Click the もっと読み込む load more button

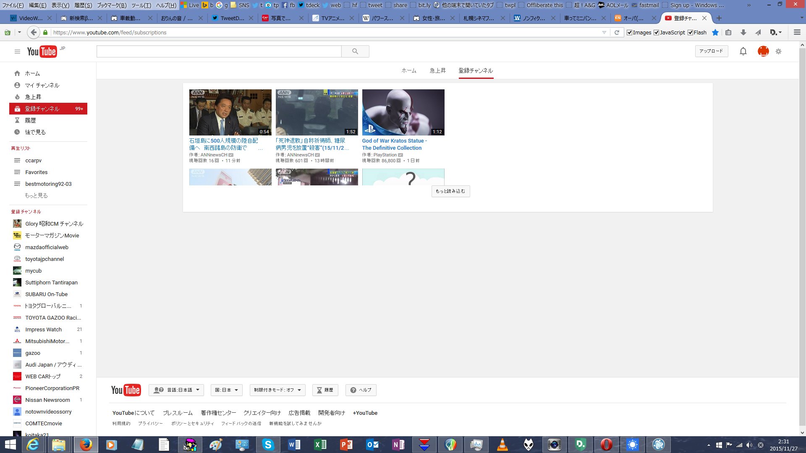pos(450,191)
